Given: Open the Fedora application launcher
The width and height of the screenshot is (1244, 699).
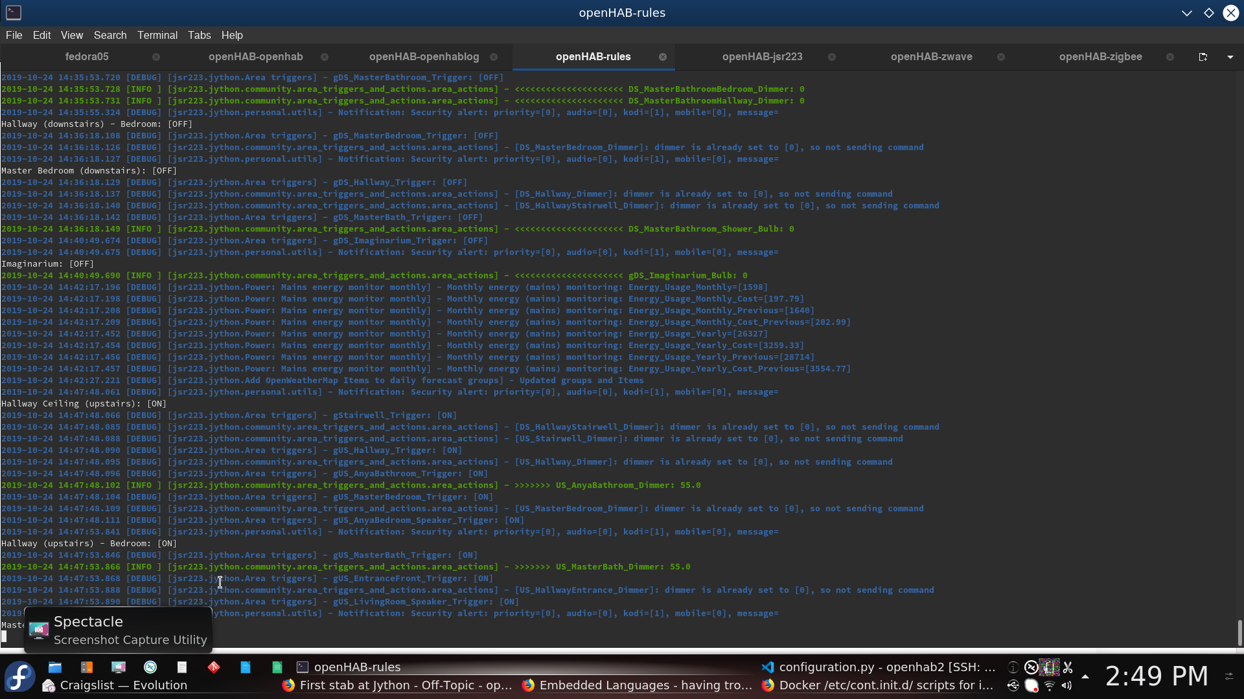Looking at the screenshot, I should (x=19, y=676).
